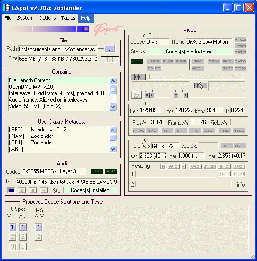
Task: Click the 1/1 file counter button
Action: tap(110, 60)
